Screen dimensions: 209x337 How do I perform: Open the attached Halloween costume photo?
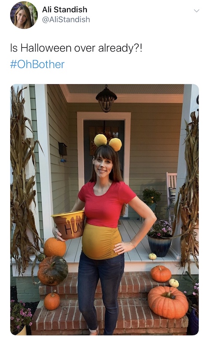tap(104, 209)
